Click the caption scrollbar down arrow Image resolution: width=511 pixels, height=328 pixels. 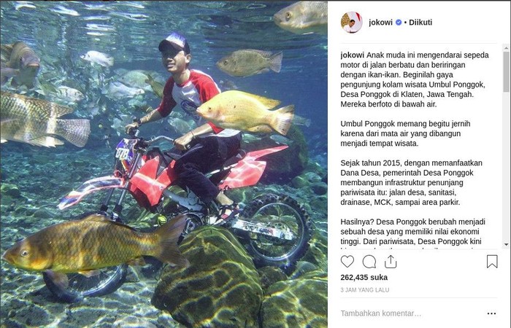click(506, 244)
